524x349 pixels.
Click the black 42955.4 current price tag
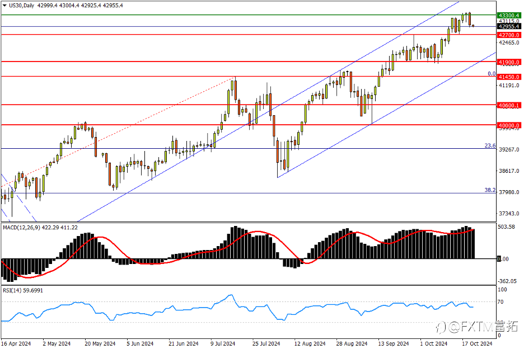pyautogui.click(x=509, y=26)
